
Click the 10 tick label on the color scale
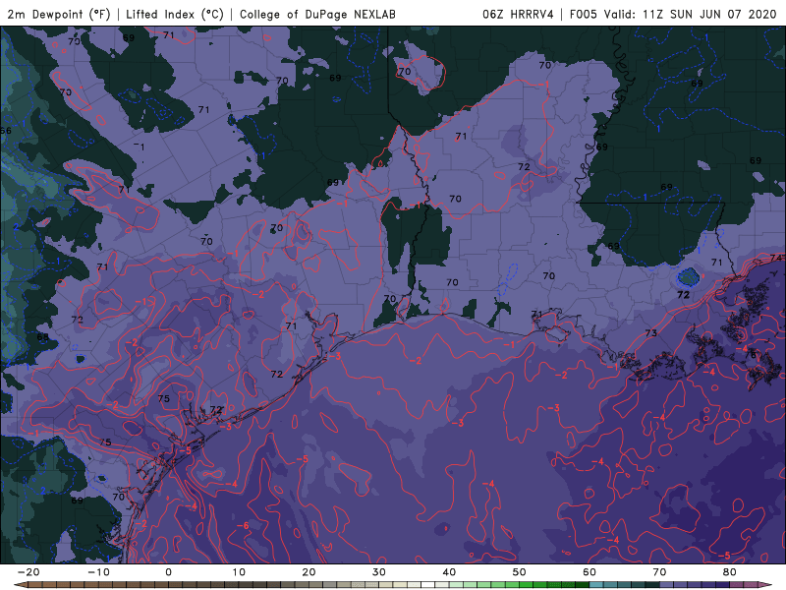pyautogui.click(x=239, y=572)
